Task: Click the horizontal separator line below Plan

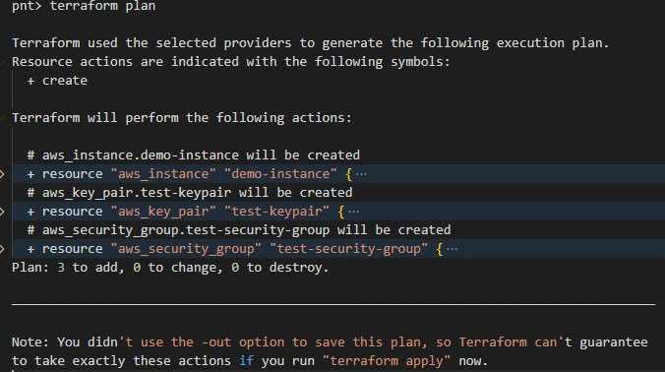Action: click(x=333, y=304)
